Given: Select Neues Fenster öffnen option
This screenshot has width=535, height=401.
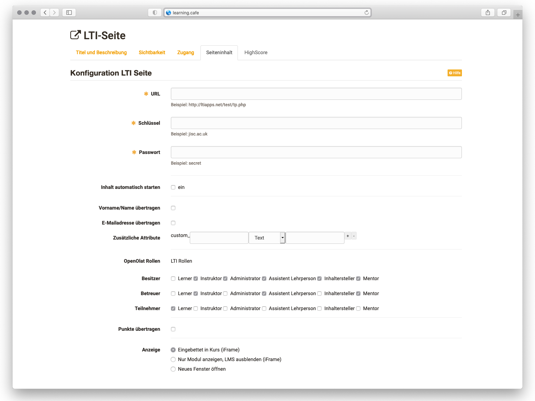Looking at the screenshot, I should (x=173, y=369).
